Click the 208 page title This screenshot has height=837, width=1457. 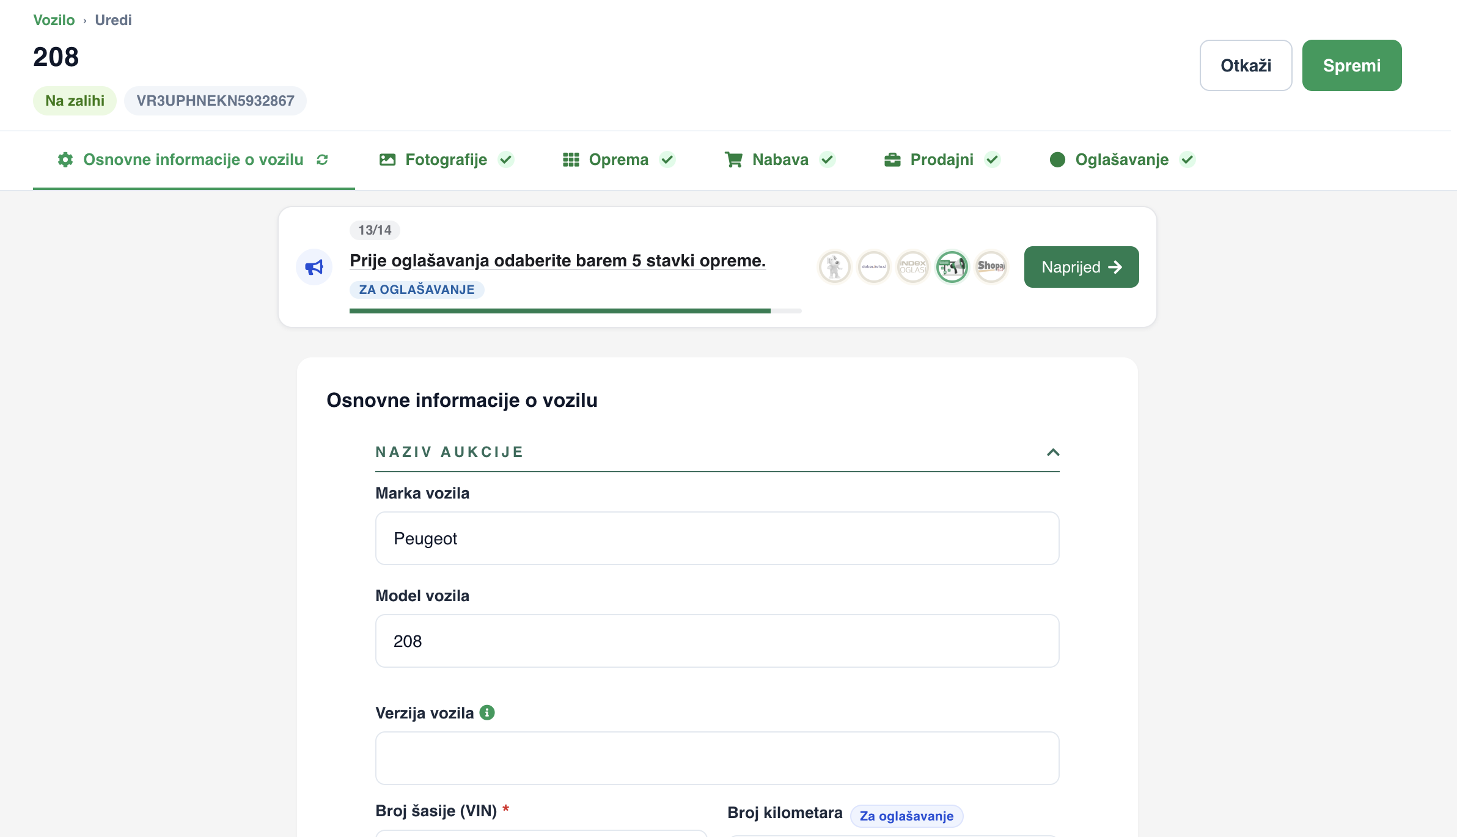(x=56, y=57)
